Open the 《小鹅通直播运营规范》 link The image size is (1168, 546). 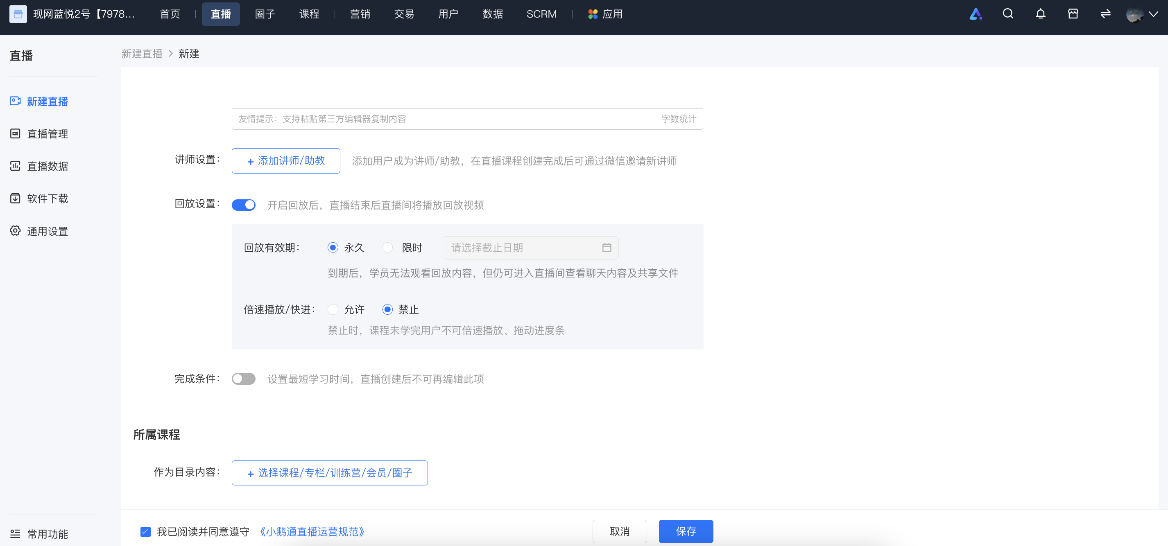312,532
